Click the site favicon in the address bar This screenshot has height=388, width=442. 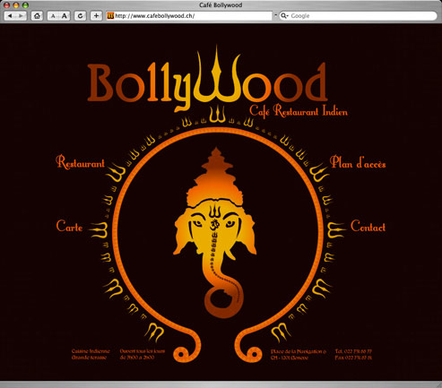click(110, 16)
